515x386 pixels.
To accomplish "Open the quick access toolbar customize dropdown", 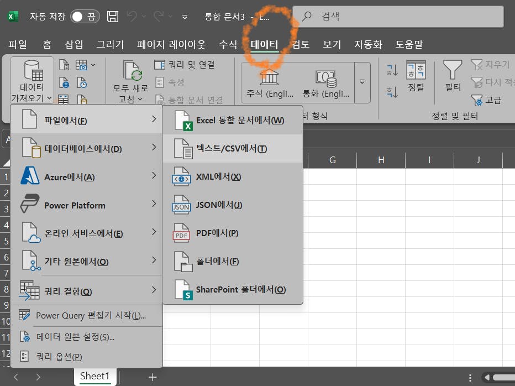I will [x=185, y=17].
